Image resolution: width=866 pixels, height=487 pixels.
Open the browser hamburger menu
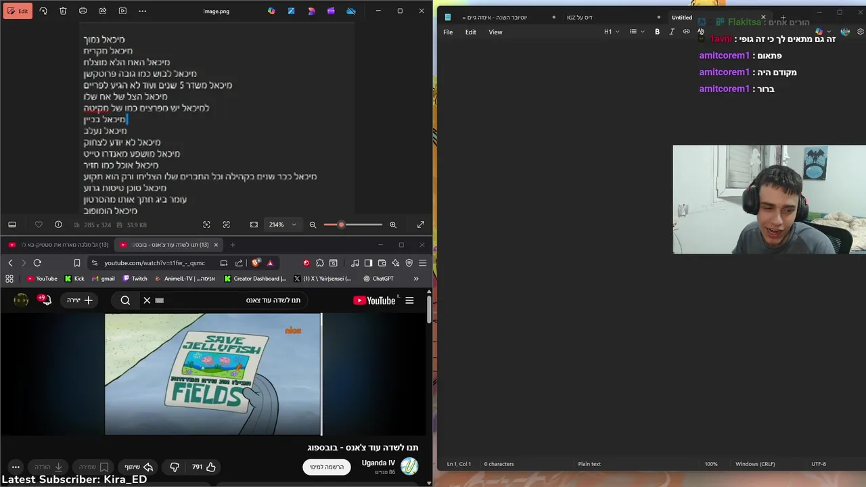click(422, 263)
